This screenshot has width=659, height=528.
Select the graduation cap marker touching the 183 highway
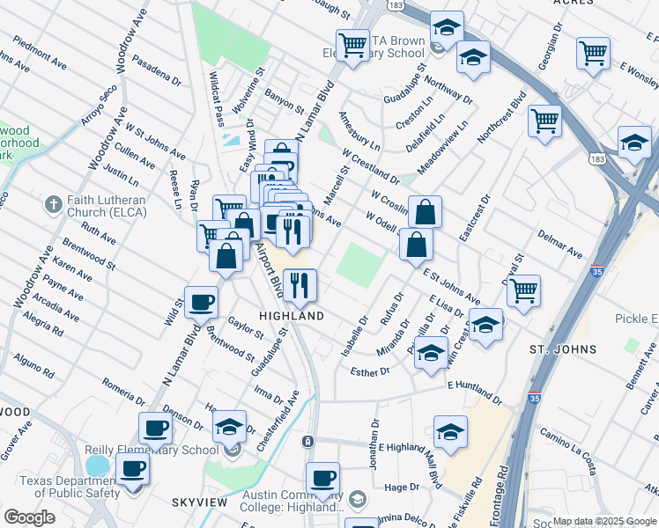coord(448,27)
